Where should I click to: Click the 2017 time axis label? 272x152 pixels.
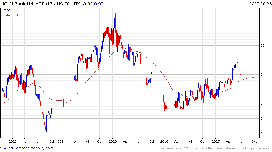(216, 141)
